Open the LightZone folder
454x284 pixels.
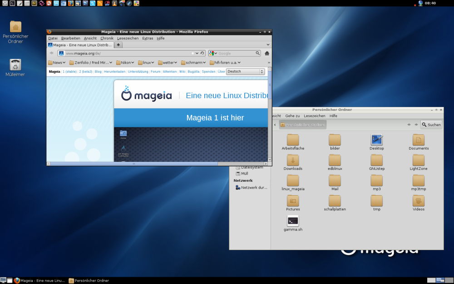419,162
